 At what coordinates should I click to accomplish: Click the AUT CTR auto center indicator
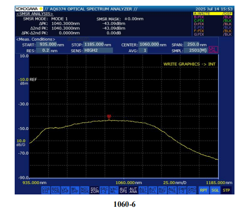[172, 190]
